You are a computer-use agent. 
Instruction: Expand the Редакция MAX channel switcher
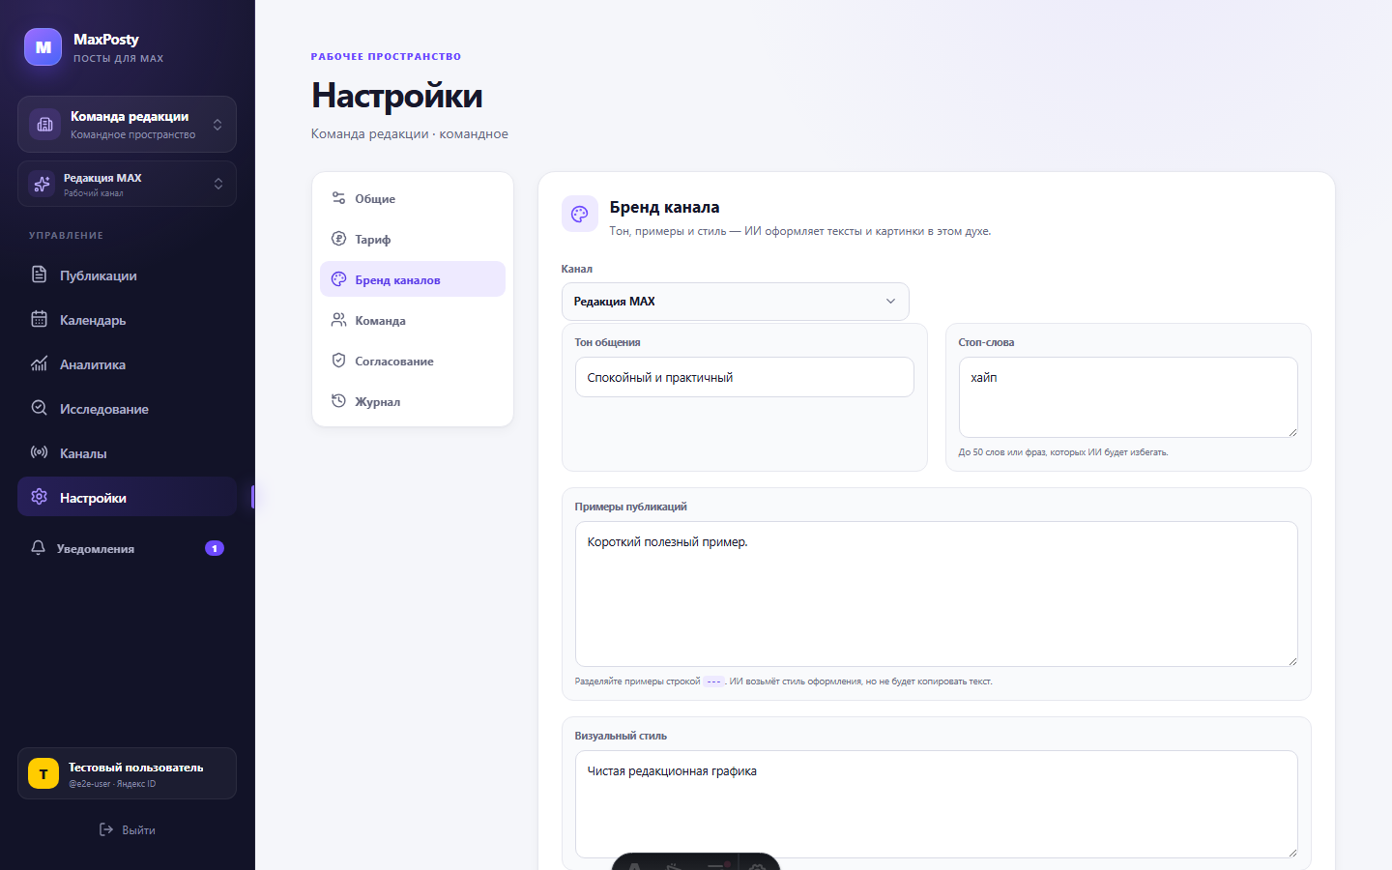coord(127,184)
